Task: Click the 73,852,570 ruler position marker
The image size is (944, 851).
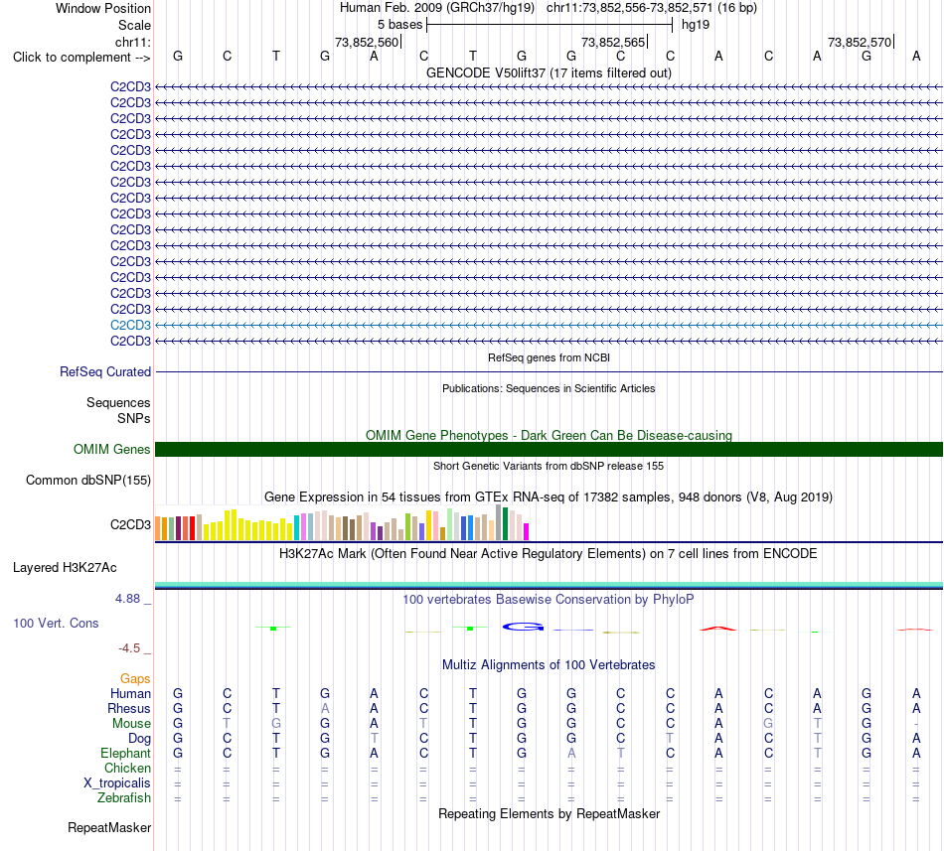Action: (860, 42)
